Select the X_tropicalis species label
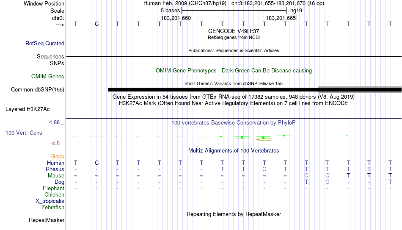Screen dimensions: 402x230 [50, 201]
